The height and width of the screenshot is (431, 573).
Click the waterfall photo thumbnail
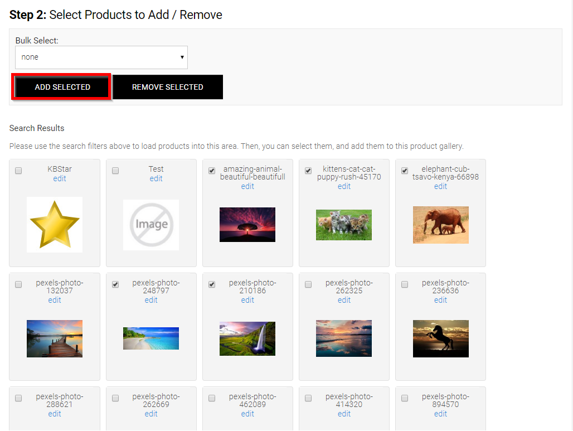(247, 338)
